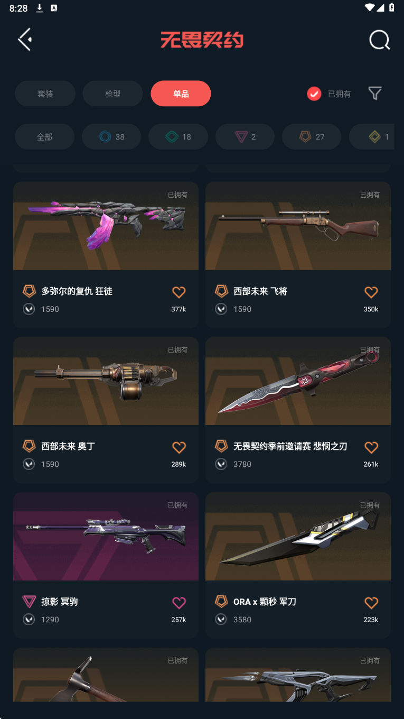Switch to the 套装 tab
The height and width of the screenshot is (719, 404).
[x=45, y=94]
